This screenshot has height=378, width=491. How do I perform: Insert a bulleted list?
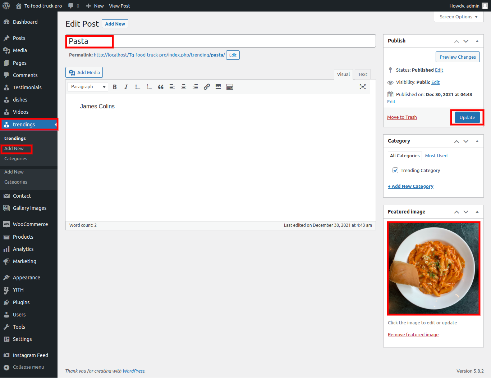pos(138,87)
